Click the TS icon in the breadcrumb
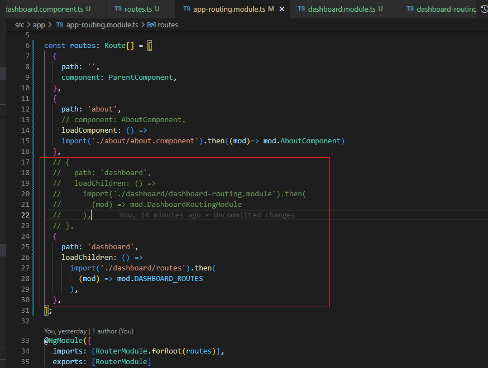The height and width of the screenshot is (368, 488). pyautogui.click(x=60, y=25)
